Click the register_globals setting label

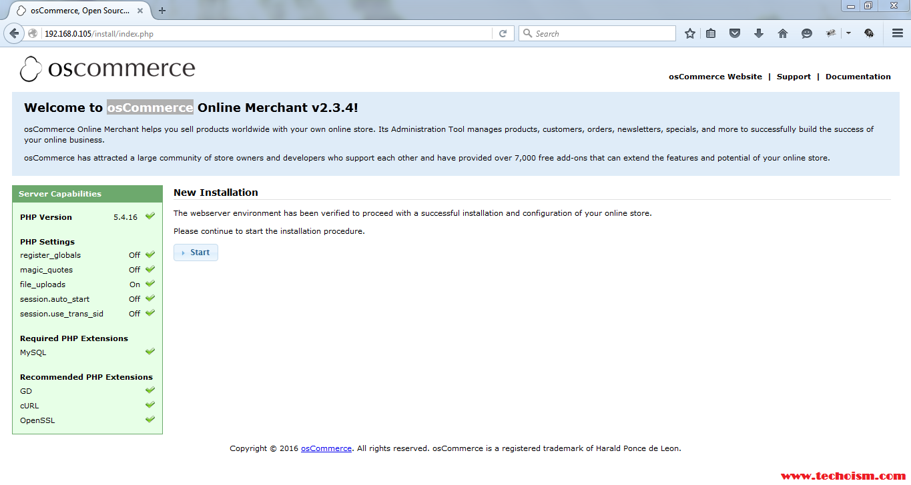pos(50,255)
